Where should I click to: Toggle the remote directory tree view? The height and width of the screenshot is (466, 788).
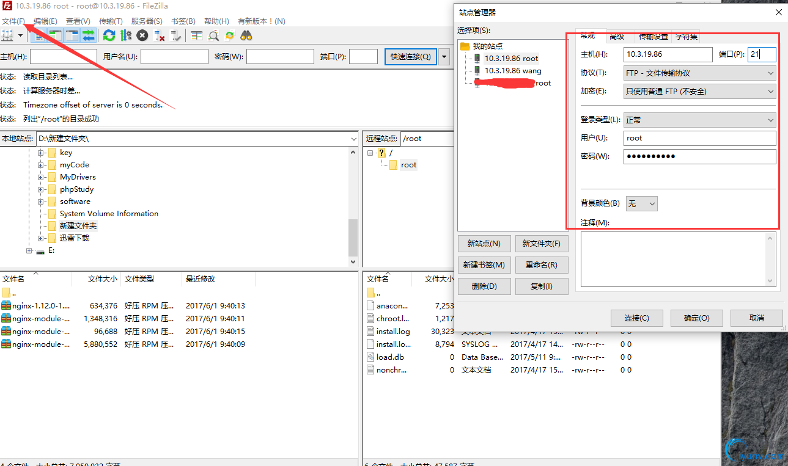click(x=72, y=35)
